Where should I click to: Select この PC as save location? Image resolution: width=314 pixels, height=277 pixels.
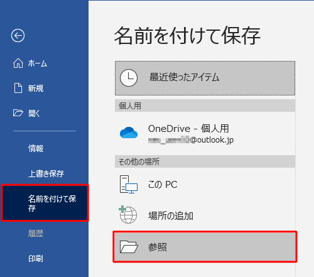click(205, 185)
